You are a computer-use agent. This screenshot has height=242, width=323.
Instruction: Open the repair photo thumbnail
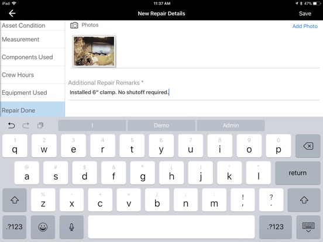[x=94, y=51]
